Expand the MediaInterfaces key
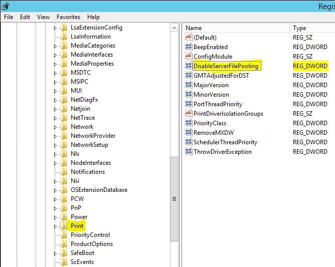Viewport: 335px width, 267px height. [55, 55]
